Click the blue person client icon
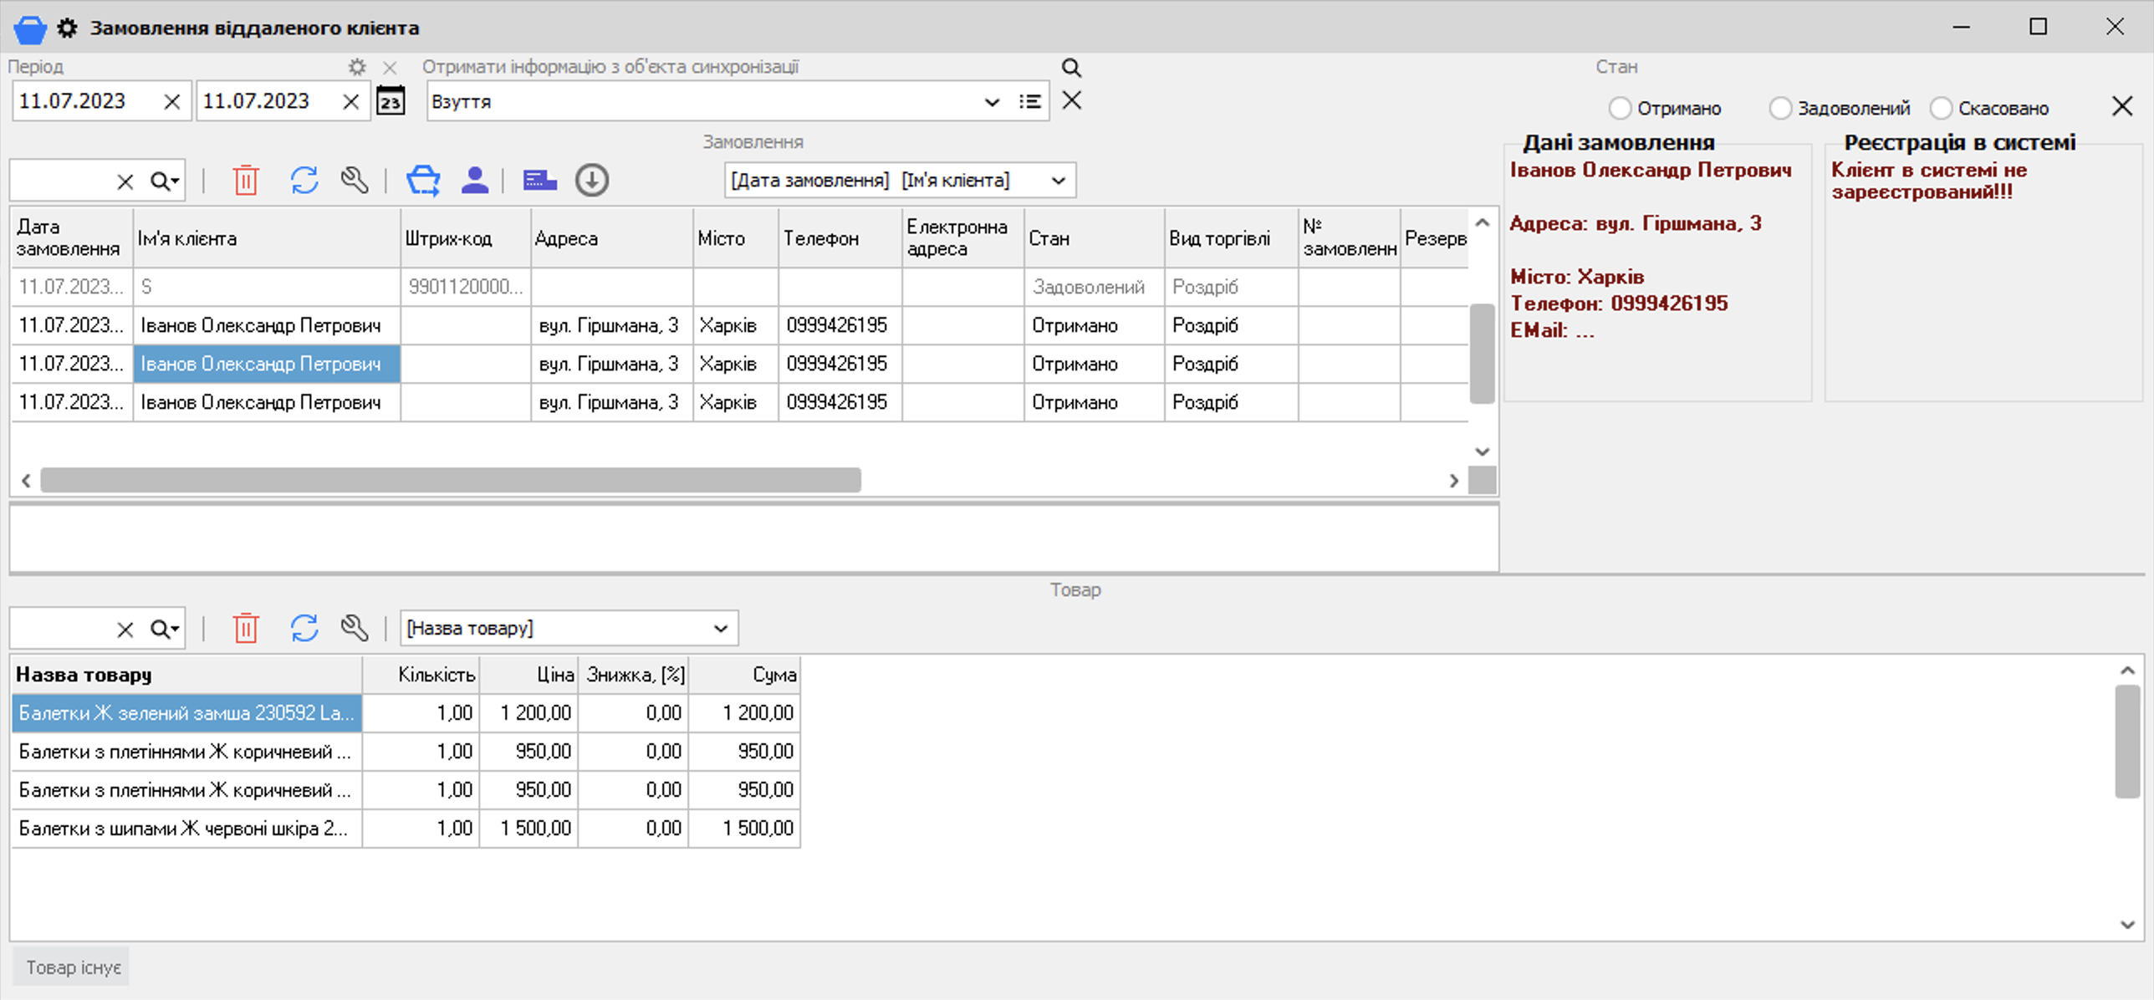This screenshot has height=1000, width=2154. [x=474, y=181]
